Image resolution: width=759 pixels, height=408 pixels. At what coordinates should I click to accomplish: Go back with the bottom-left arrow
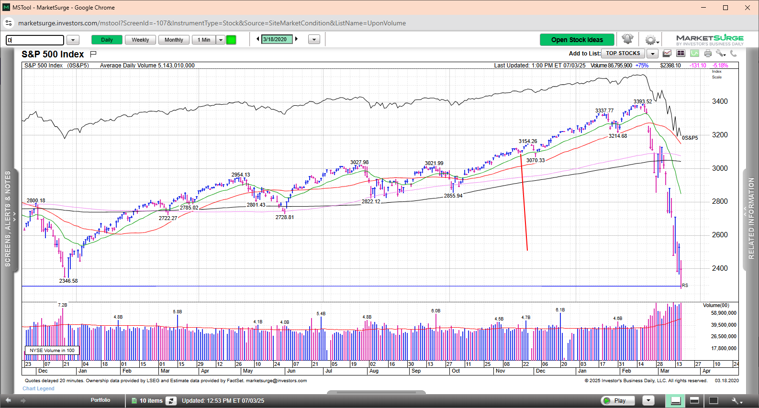click(x=8, y=400)
